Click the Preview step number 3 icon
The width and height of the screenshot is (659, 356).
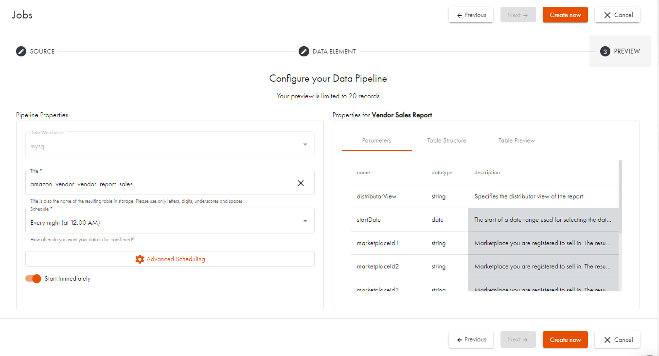click(605, 51)
